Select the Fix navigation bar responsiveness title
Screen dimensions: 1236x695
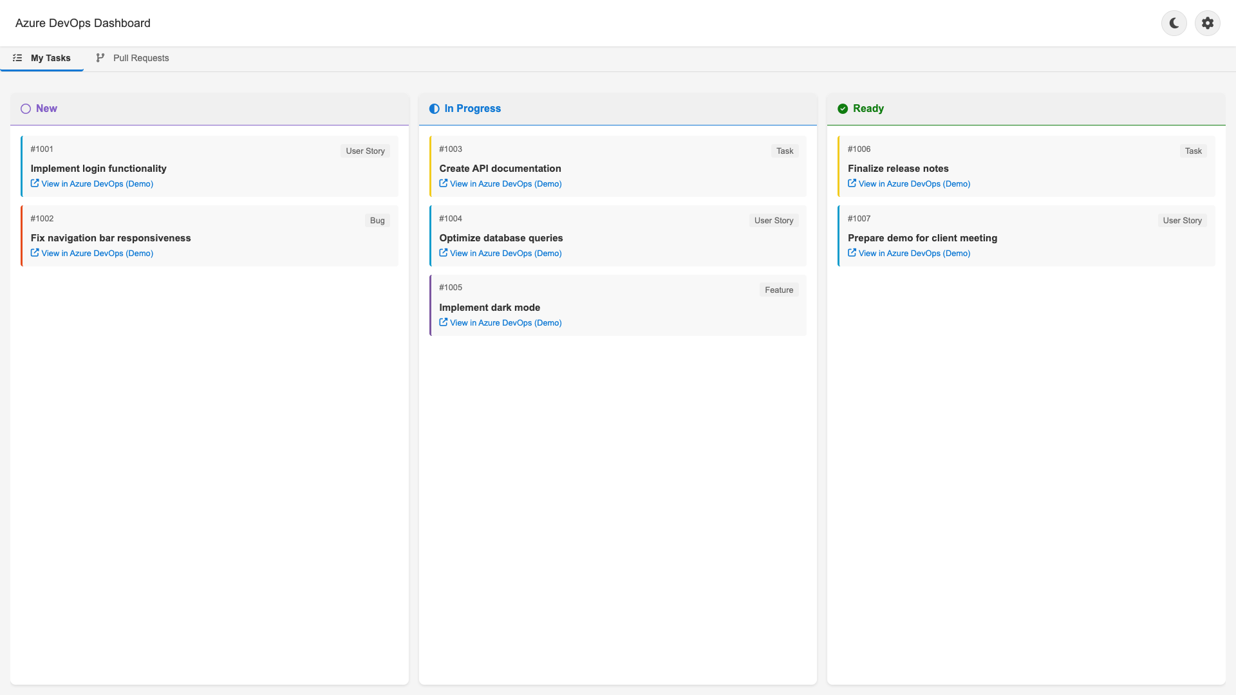point(111,238)
